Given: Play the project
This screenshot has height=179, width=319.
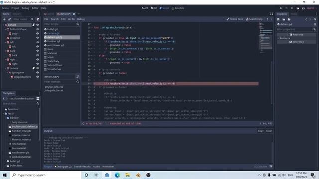Looking at the screenshot, I should pos(281,8).
